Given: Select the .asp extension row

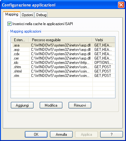Looking at the screenshot, I should (x=63, y=50).
